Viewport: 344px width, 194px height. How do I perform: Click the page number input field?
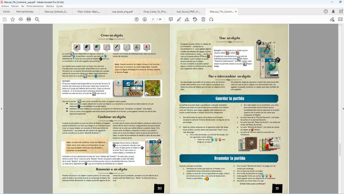click(x=153, y=19)
